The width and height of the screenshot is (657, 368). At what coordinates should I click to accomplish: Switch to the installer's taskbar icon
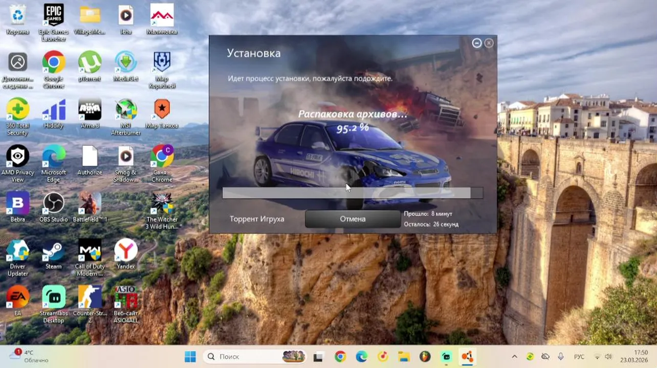tap(467, 356)
